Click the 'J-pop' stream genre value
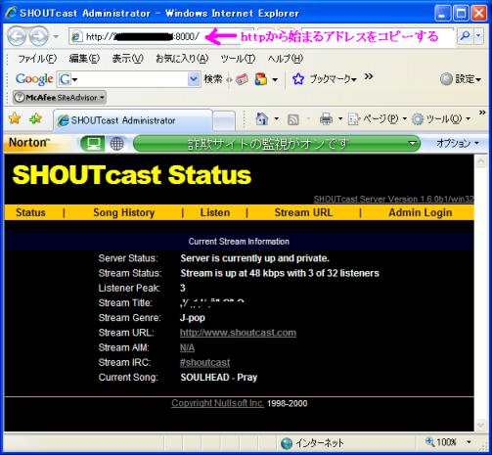This screenshot has height=455, width=492. [x=193, y=318]
